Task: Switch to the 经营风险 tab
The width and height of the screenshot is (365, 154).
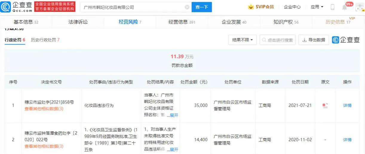Action: coord(130,22)
